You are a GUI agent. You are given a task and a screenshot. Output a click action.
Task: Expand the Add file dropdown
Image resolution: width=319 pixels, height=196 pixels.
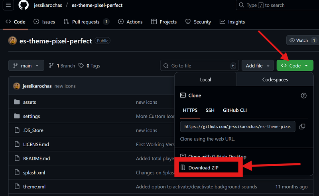258,66
